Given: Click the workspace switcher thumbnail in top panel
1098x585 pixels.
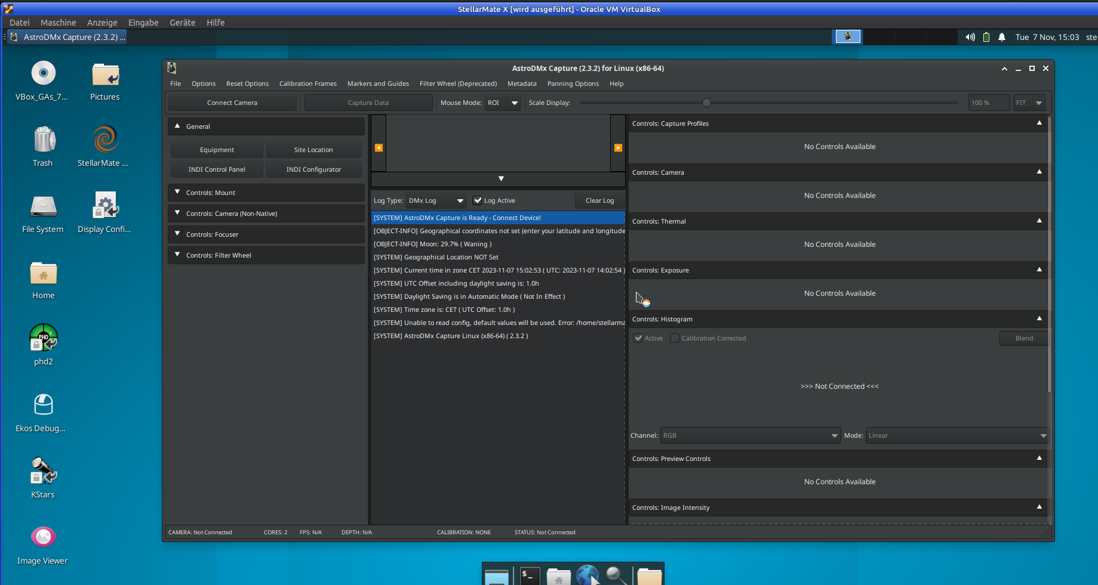Looking at the screenshot, I should point(847,37).
